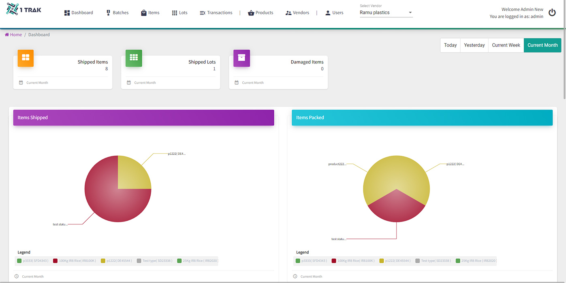
Task: Toggle gray Test type swatch in Items Packed legend
Action: 417,261
